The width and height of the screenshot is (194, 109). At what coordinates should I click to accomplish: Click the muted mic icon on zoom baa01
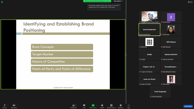[162, 22]
